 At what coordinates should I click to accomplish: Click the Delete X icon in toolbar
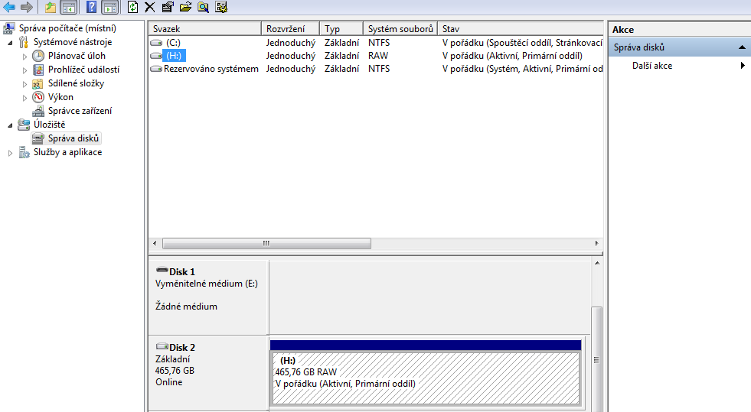pyautogui.click(x=150, y=7)
